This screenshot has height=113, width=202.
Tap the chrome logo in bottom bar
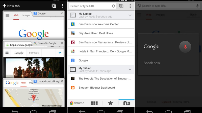point(77,103)
